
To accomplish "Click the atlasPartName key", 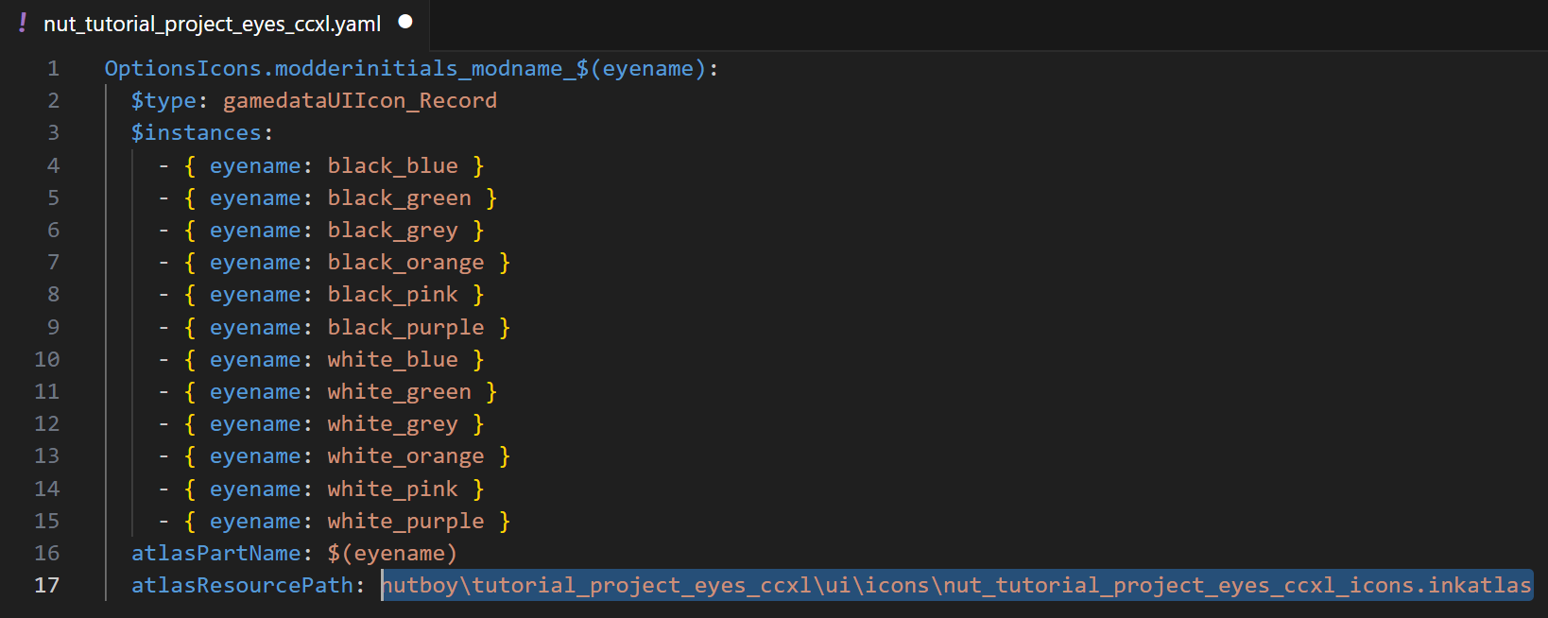I will 215,554.
